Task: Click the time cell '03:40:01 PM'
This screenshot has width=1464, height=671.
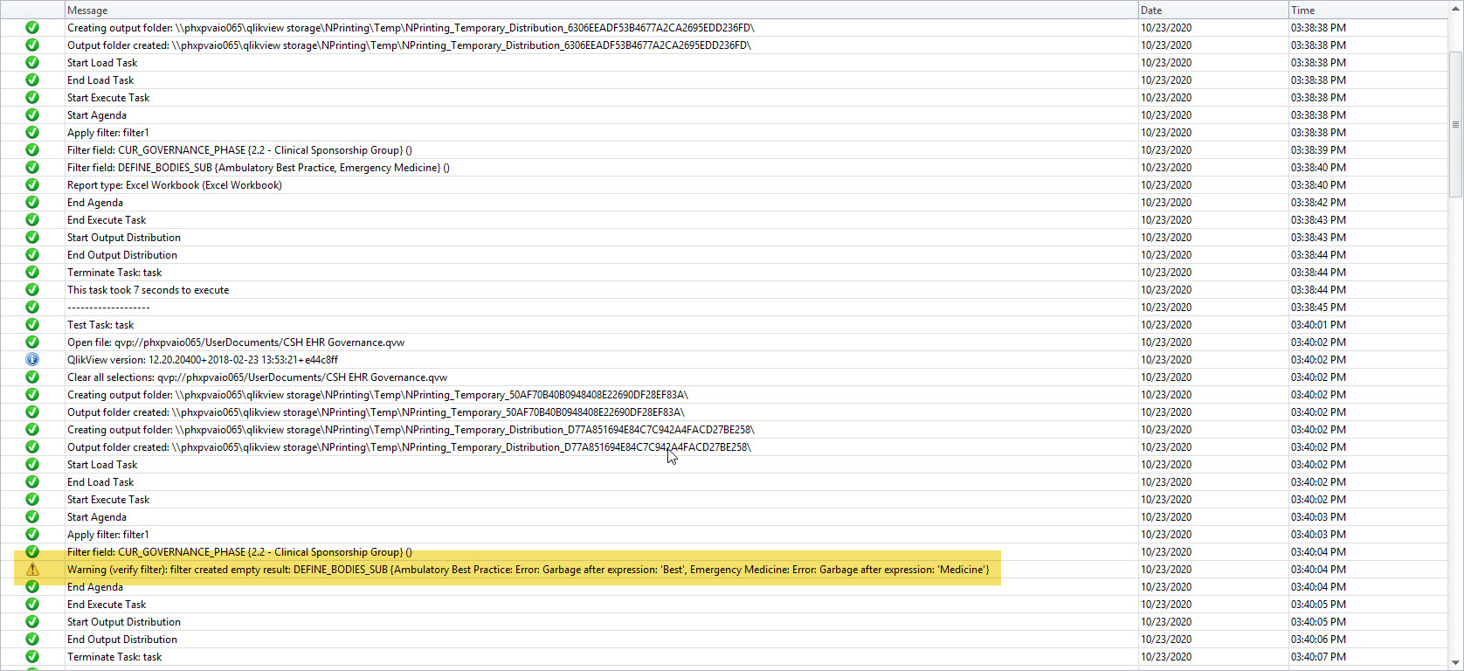Action: click(1318, 325)
